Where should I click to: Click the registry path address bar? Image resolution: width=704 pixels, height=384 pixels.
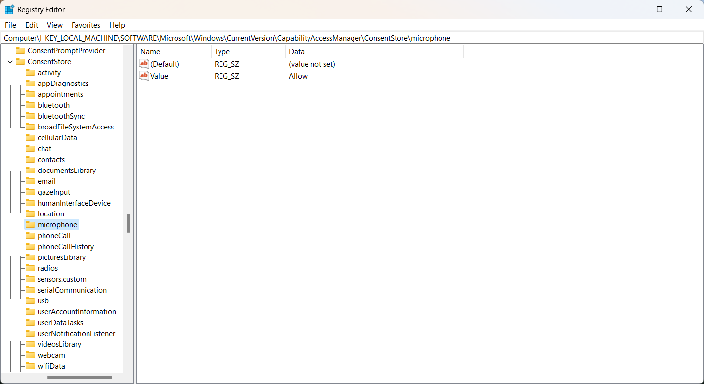click(x=226, y=38)
